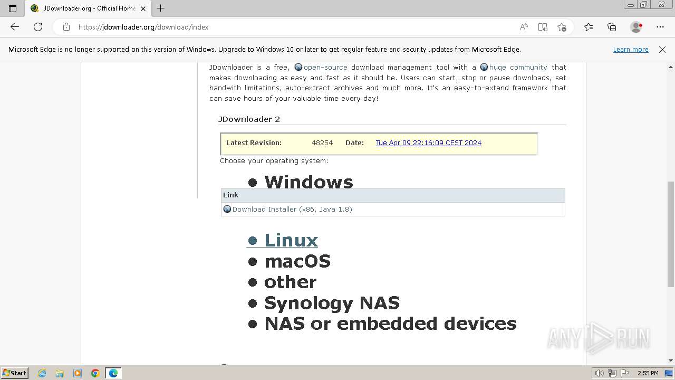Dismiss the Edge unsupported notification bar
675x380 pixels.
click(662, 50)
